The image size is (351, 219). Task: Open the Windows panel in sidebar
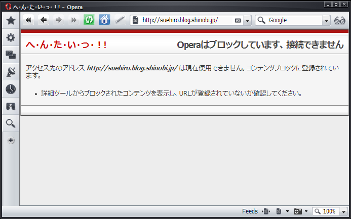pos(11,55)
